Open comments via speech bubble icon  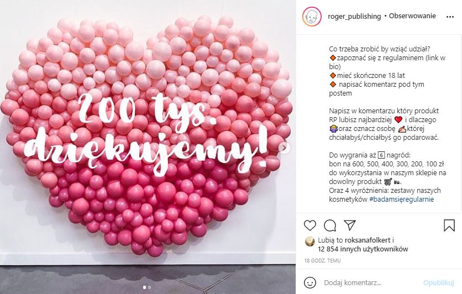click(330, 225)
